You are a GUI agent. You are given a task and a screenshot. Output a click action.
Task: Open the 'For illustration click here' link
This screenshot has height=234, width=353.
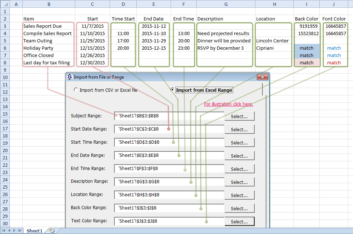(x=228, y=104)
